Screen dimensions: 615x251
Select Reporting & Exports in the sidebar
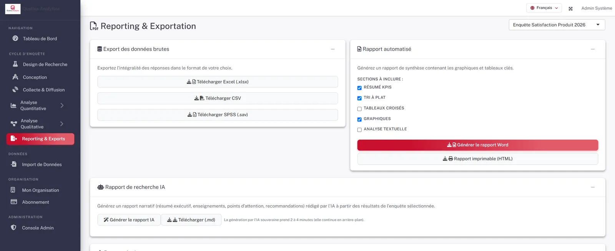point(40,139)
